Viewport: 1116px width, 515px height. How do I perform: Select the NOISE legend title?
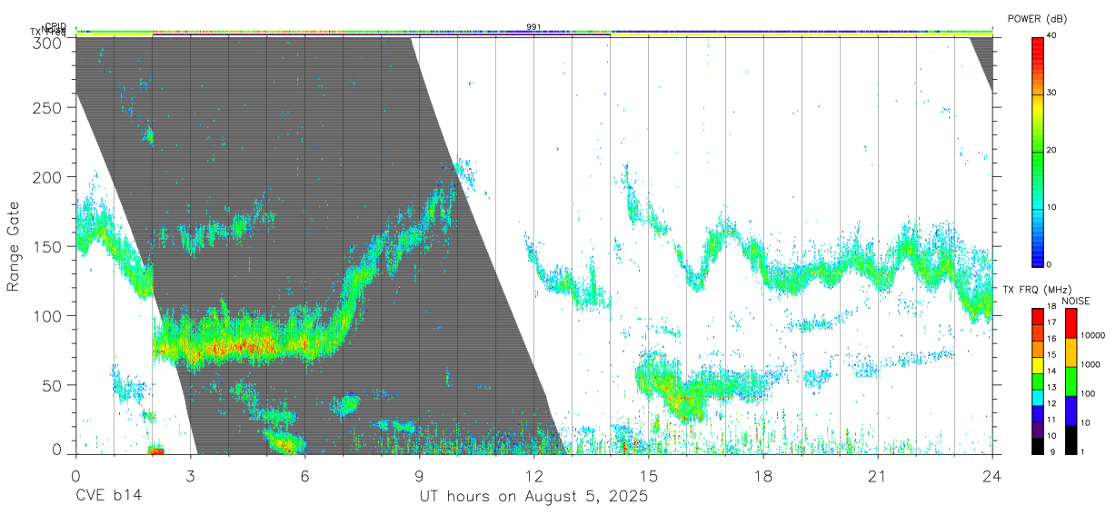click(x=1077, y=301)
